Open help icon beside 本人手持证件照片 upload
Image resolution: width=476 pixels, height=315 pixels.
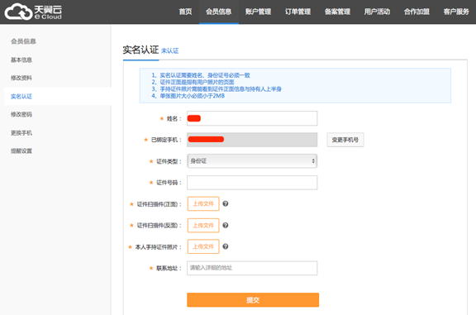226,246
